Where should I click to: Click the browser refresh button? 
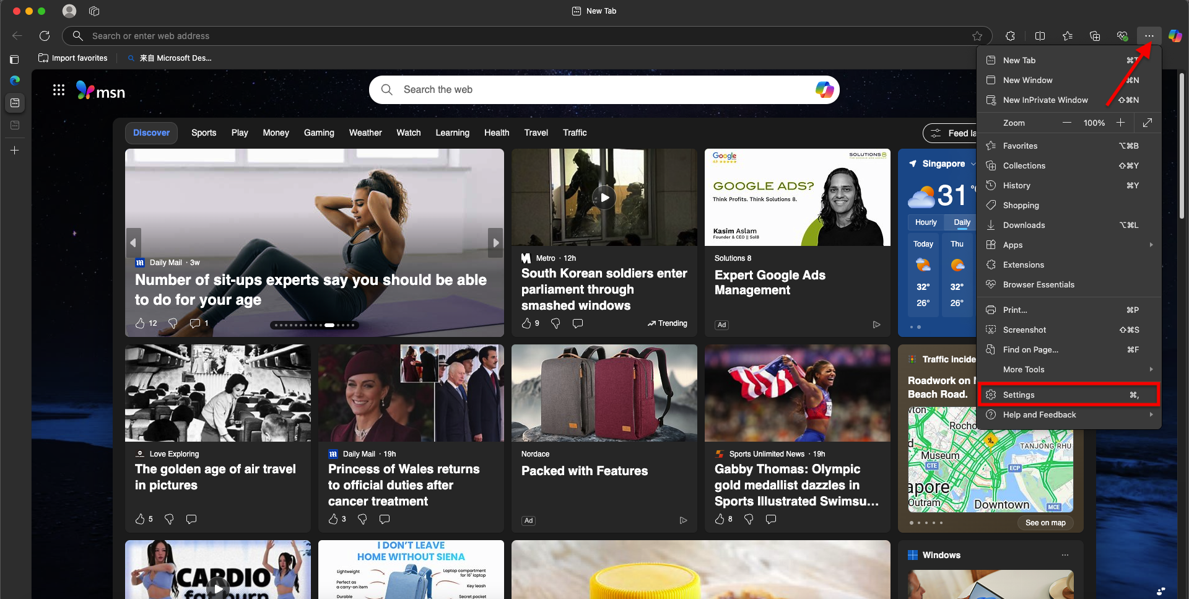(45, 36)
